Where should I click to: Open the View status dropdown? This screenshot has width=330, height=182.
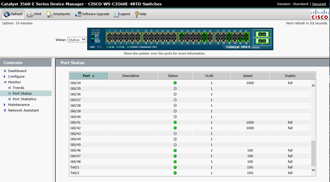77,39
